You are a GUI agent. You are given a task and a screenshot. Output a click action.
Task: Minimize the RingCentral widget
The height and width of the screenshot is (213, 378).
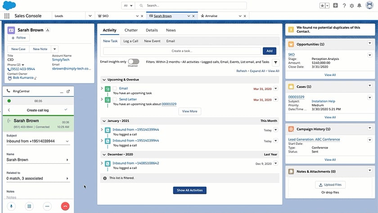pos(62,91)
